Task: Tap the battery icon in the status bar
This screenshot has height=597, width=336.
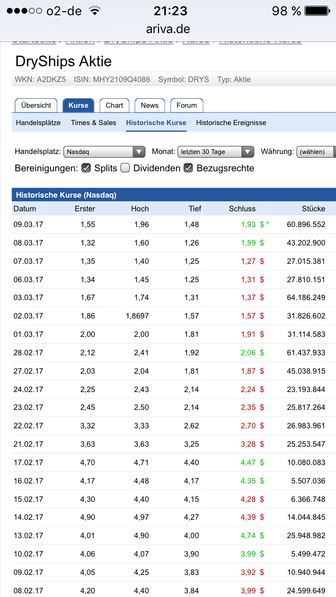Action: tap(318, 11)
